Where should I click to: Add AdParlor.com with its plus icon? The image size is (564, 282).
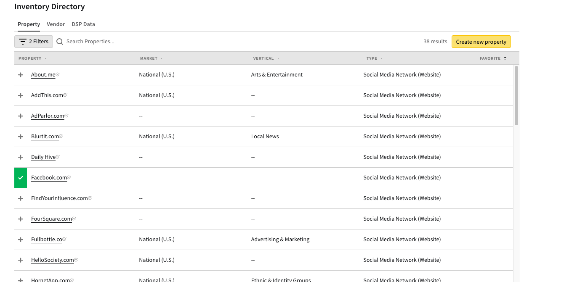[21, 116]
